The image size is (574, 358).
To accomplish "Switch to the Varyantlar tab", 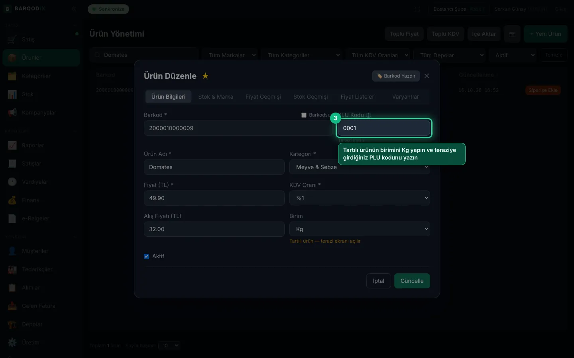I will pos(405,97).
